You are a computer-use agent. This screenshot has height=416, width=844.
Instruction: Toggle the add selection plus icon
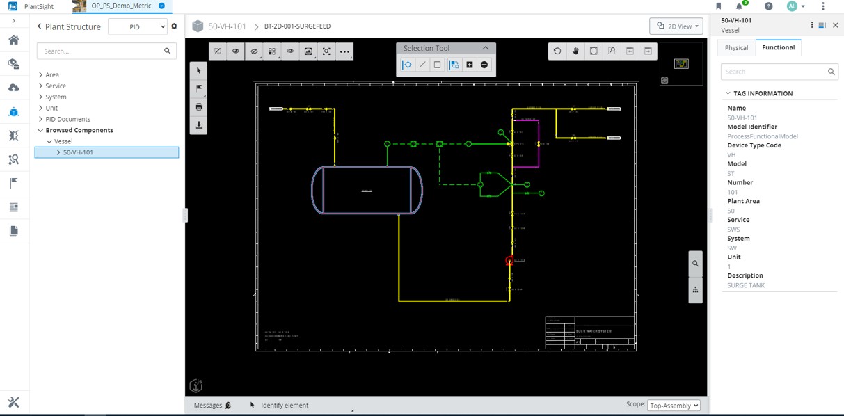pos(470,65)
